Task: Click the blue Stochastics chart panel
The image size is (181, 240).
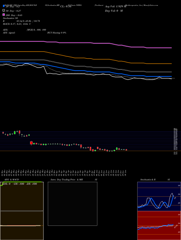Action: coord(159,196)
